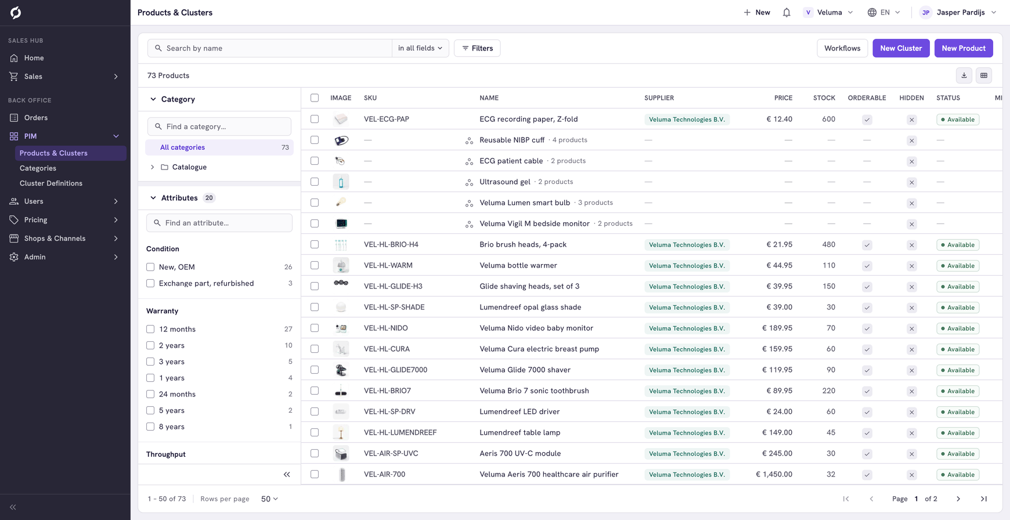This screenshot has height=520, width=1010.
Task: Click the New Product button
Action: point(964,48)
